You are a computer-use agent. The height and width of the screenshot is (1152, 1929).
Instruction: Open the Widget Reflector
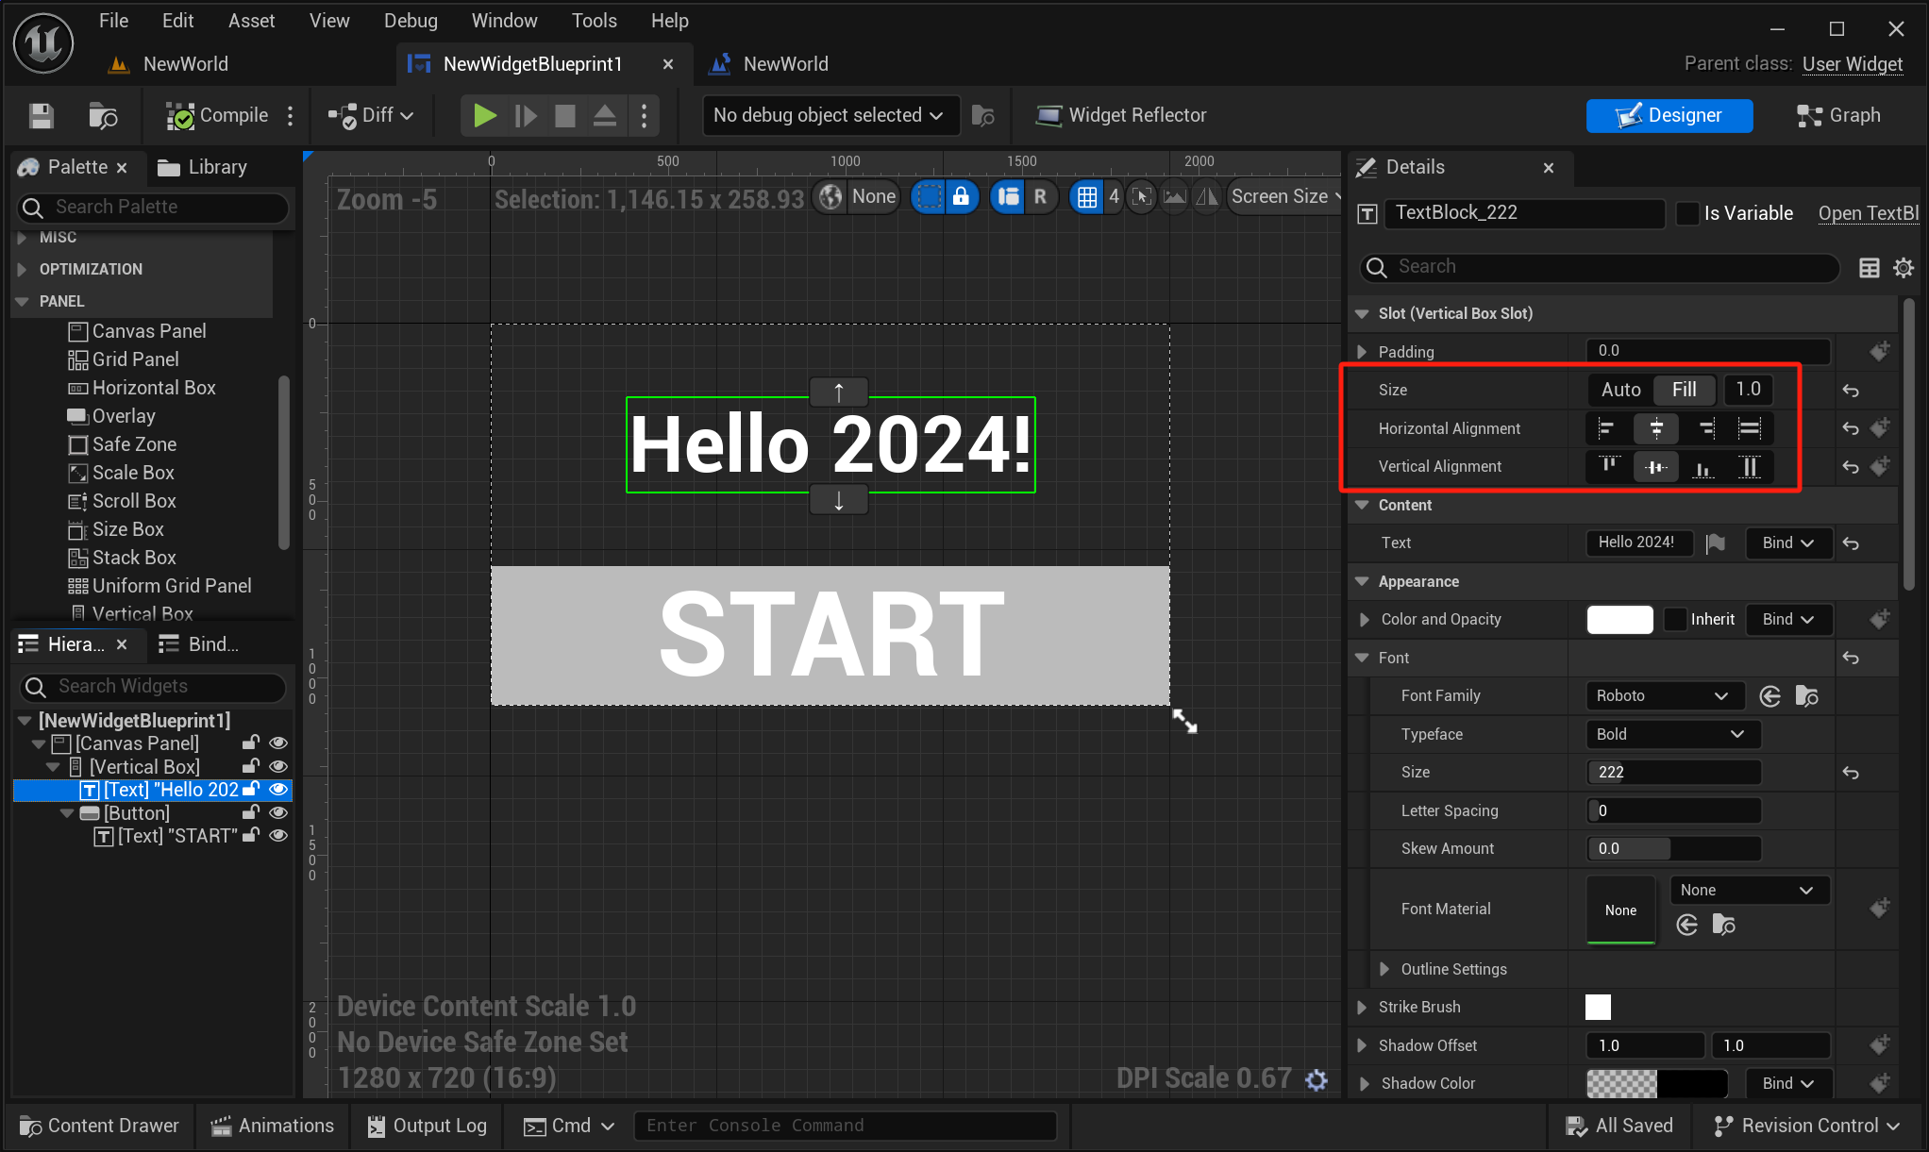tap(1121, 115)
